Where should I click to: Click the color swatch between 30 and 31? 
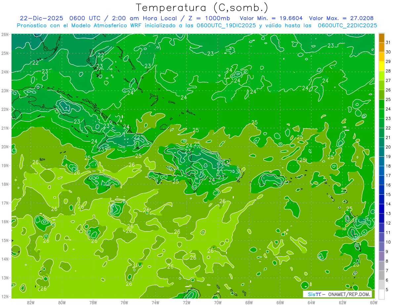(381, 47)
